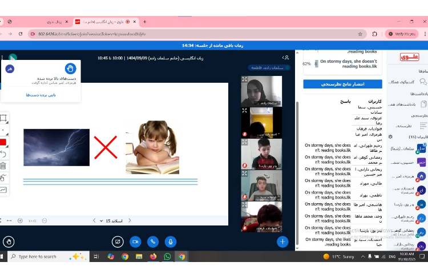Click the undo annotation arrow icon

click(x=3, y=154)
